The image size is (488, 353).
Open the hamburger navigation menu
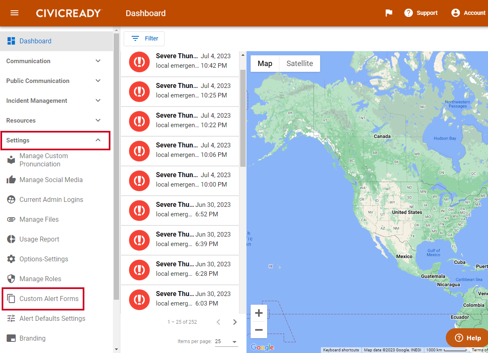pos(14,13)
